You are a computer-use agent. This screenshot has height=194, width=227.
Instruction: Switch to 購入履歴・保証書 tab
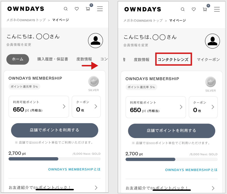point(53,59)
